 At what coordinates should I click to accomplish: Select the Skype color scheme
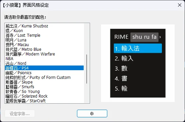tap(44, 82)
